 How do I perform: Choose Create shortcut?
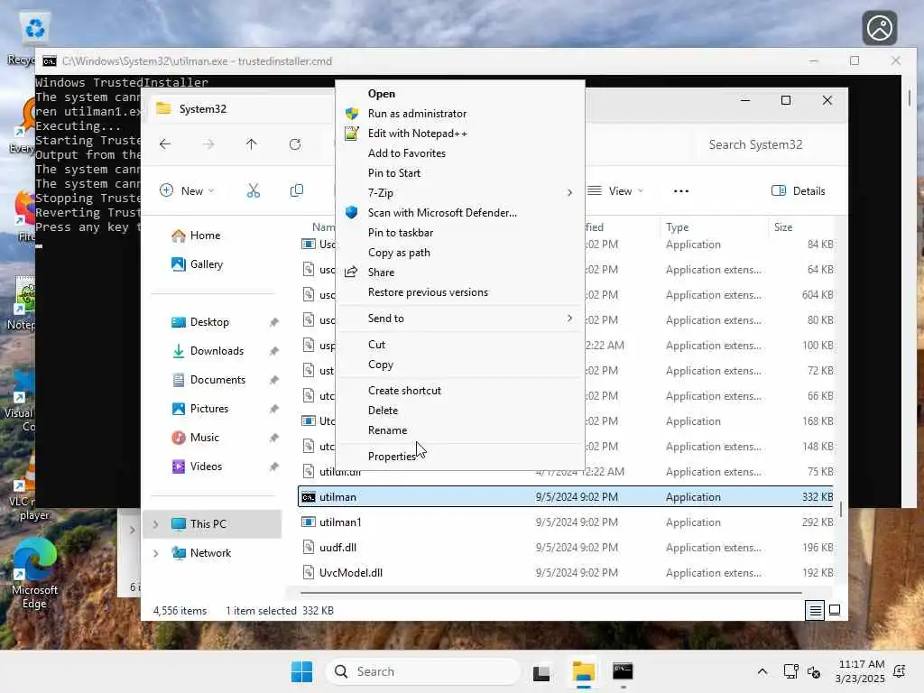tap(404, 390)
